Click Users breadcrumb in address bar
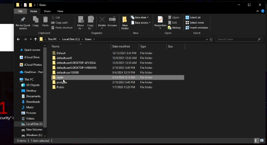267x145 pixels. [x=88, y=39]
